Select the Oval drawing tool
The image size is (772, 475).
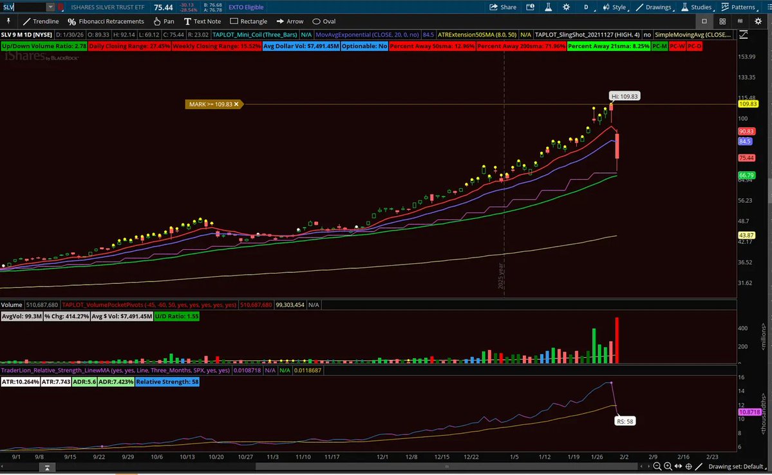pyautogui.click(x=324, y=21)
